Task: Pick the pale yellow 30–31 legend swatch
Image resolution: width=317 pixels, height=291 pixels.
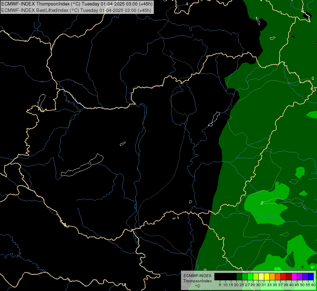Action: [x=261, y=276]
